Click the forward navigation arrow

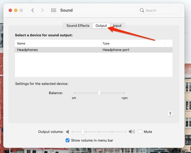click(43, 10)
